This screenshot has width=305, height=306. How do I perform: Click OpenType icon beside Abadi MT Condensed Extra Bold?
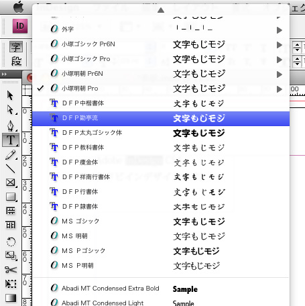[x=54, y=288]
